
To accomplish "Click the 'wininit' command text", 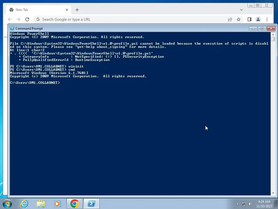I will (76, 66).
